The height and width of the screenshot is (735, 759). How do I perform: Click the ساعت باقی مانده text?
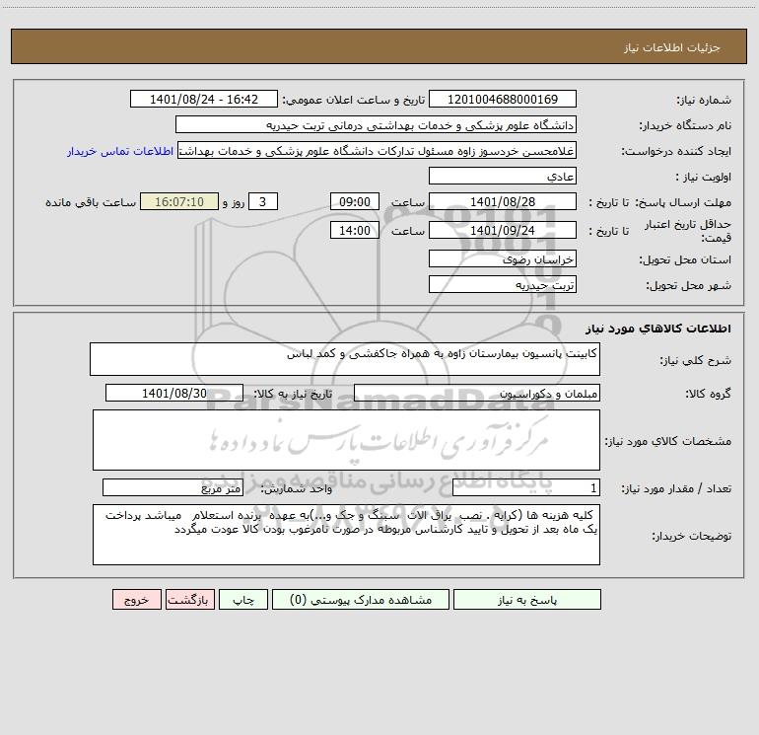point(91,202)
